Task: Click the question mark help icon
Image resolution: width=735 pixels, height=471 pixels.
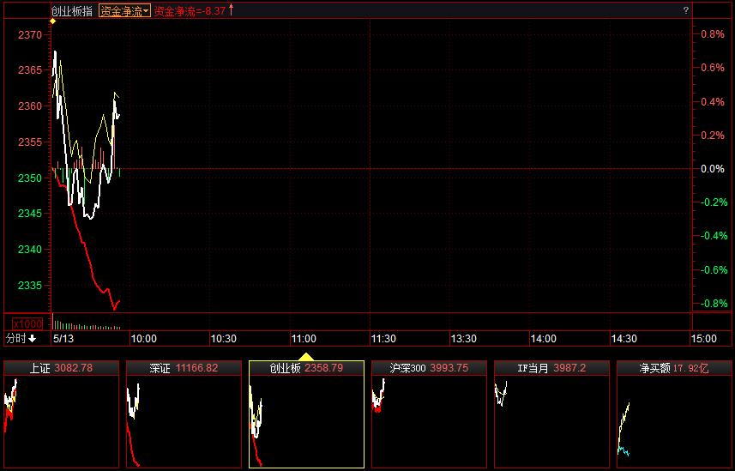Action: (685, 10)
